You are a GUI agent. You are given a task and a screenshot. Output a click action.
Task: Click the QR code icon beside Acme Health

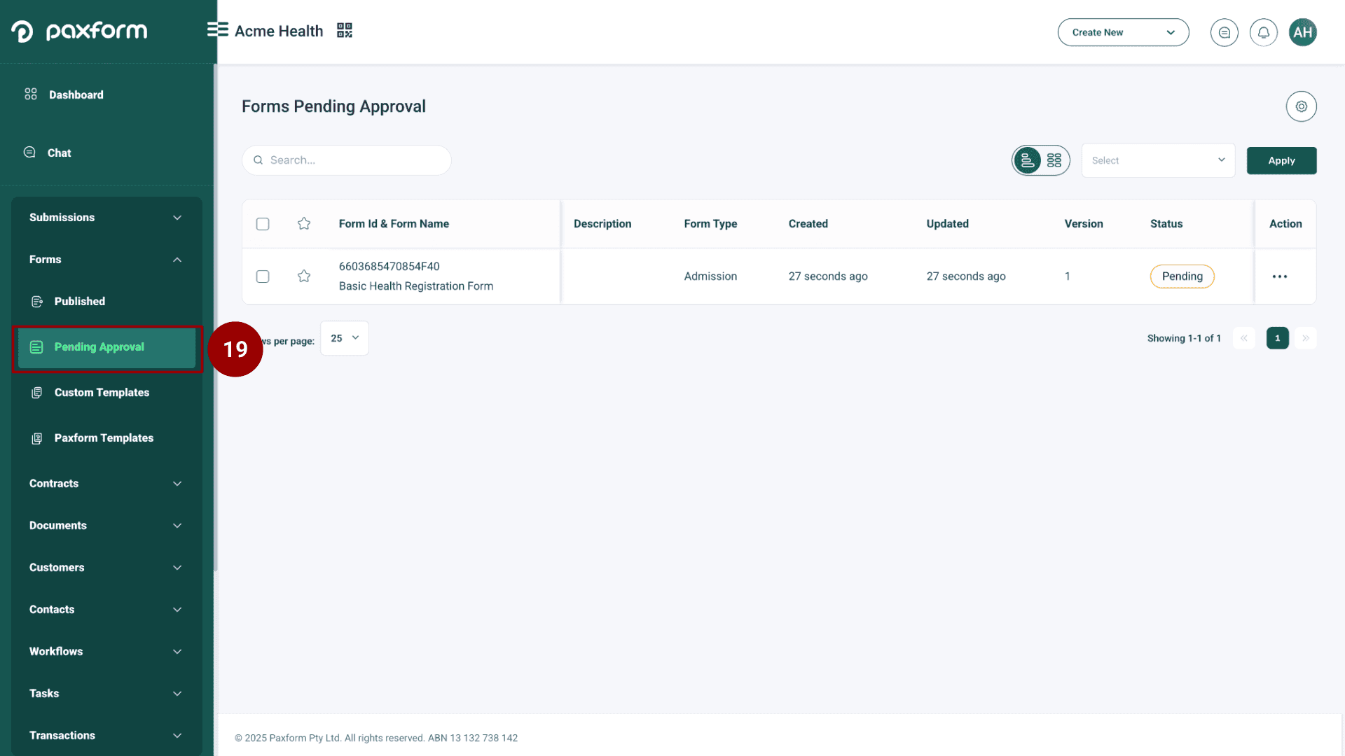pyautogui.click(x=344, y=30)
